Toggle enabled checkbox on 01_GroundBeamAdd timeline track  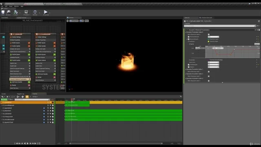(x=53, y=105)
